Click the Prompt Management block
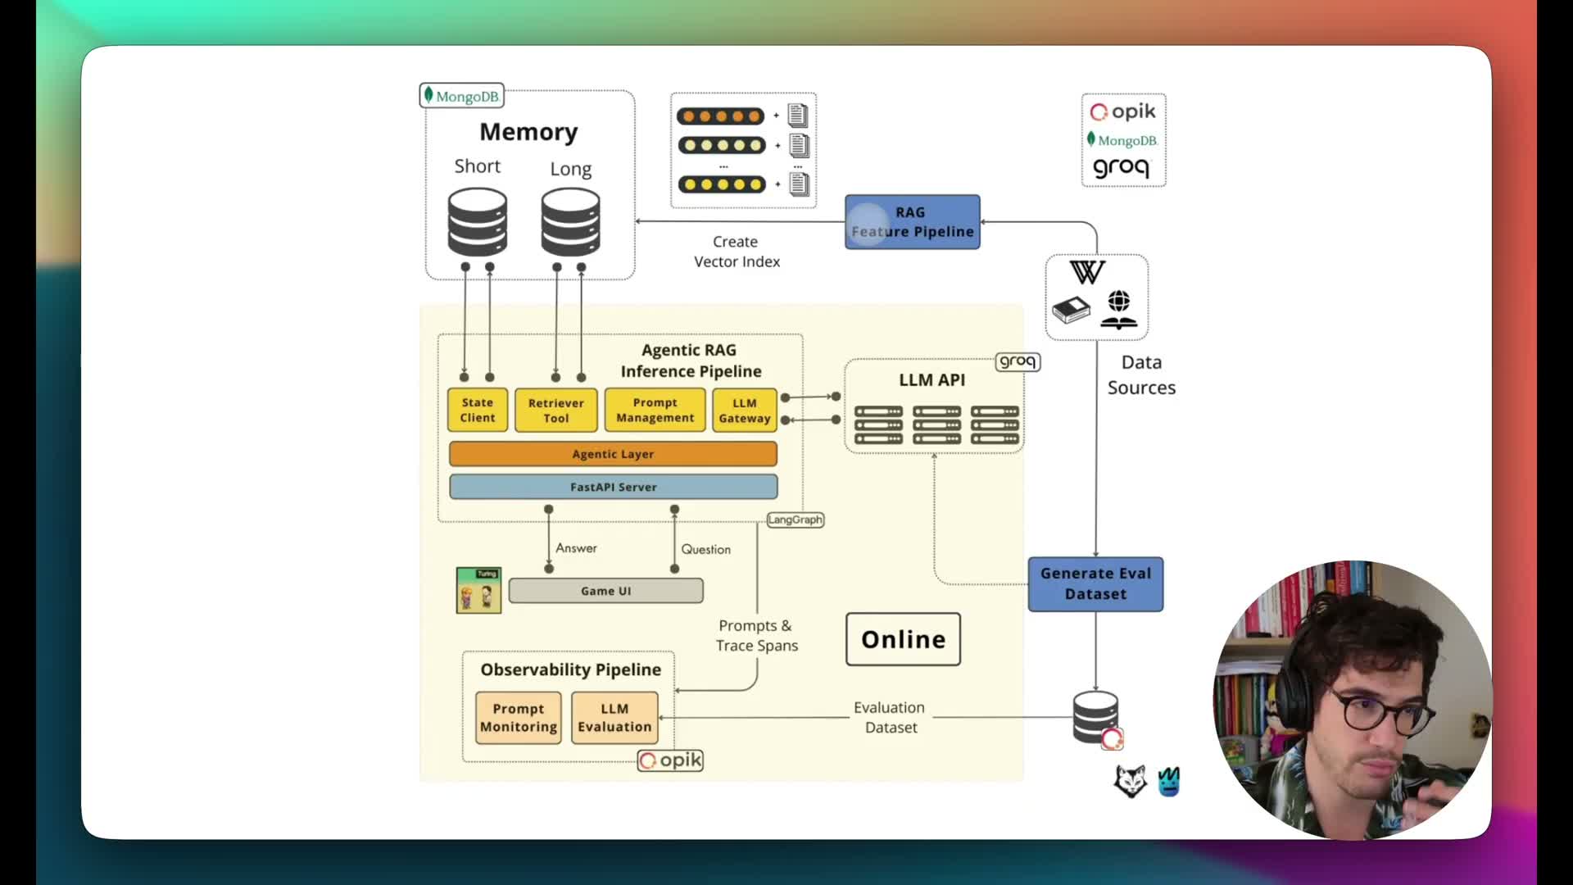The image size is (1573, 885). [655, 410]
